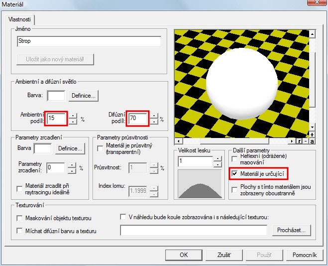Screen dimensions: 328x266
Task: Click the Jméno field containing Strop
Action: click(89, 41)
